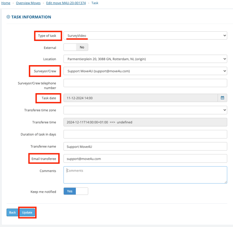This screenshot has width=233, height=227.
Task: Click the Transferee name field
Action: 145,146
